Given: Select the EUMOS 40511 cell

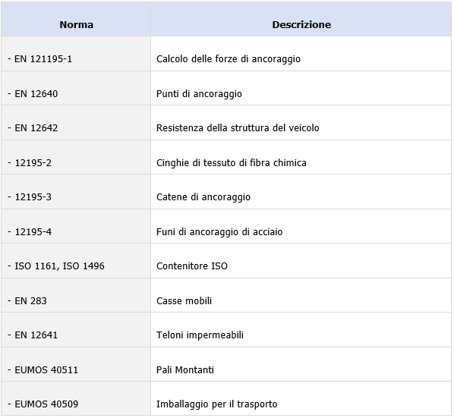Looking at the screenshot, I should (x=76, y=364).
